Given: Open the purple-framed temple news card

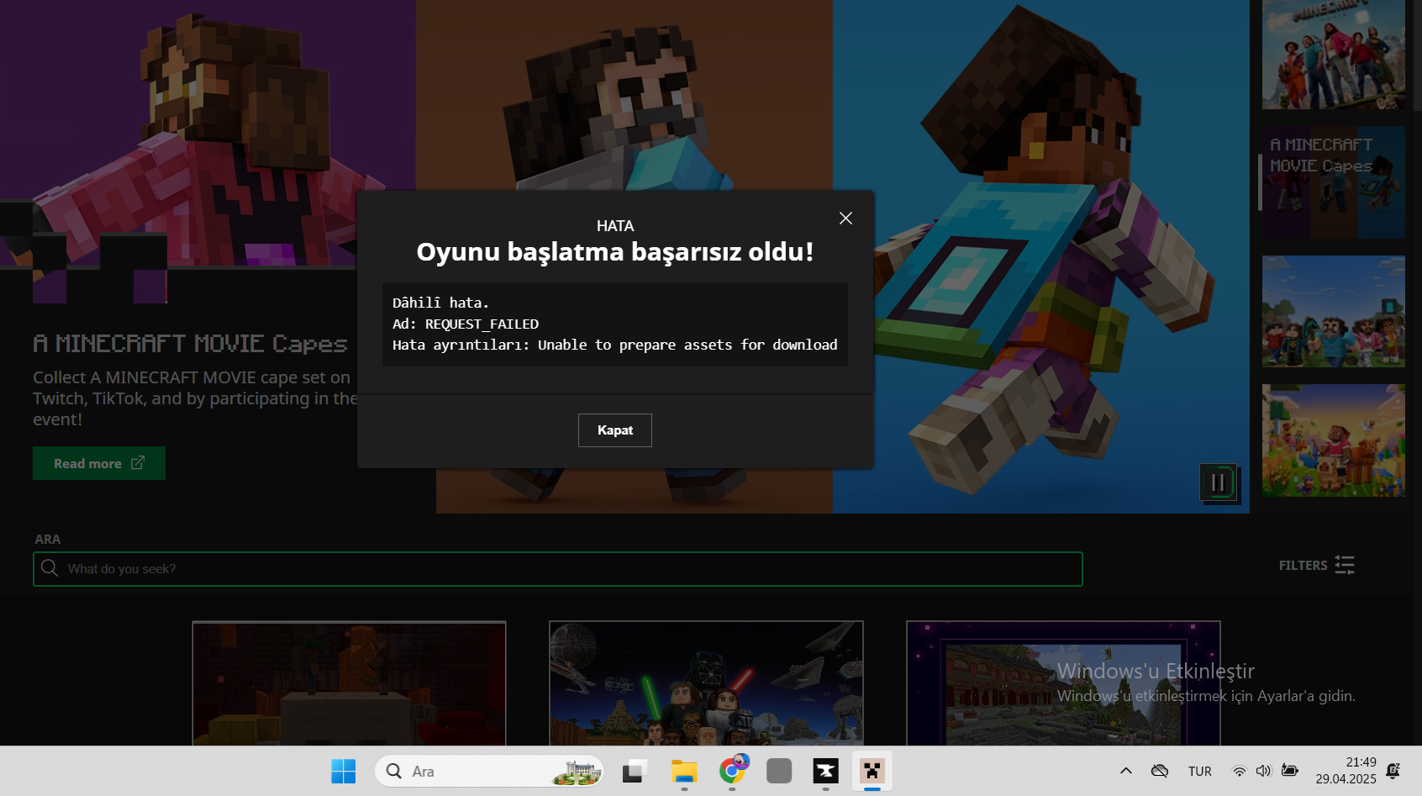Looking at the screenshot, I should 1063,683.
